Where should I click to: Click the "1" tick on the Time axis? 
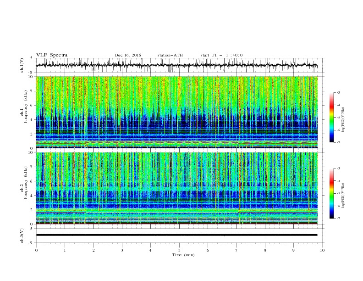pos(65,250)
